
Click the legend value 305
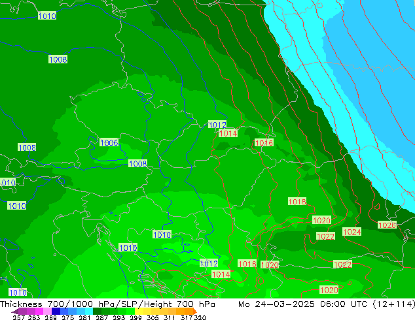click(x=153, y=317)
